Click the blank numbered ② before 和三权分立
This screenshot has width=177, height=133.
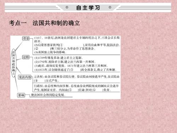pos(42,49)
